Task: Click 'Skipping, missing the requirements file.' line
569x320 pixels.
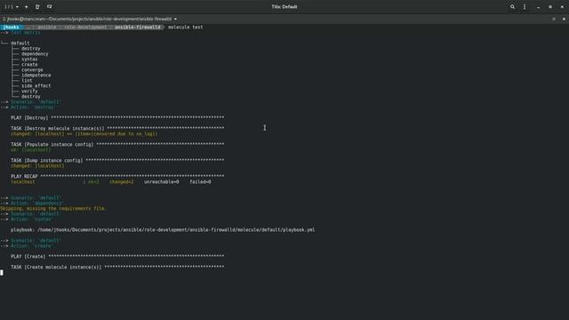Action: (53, 209)
